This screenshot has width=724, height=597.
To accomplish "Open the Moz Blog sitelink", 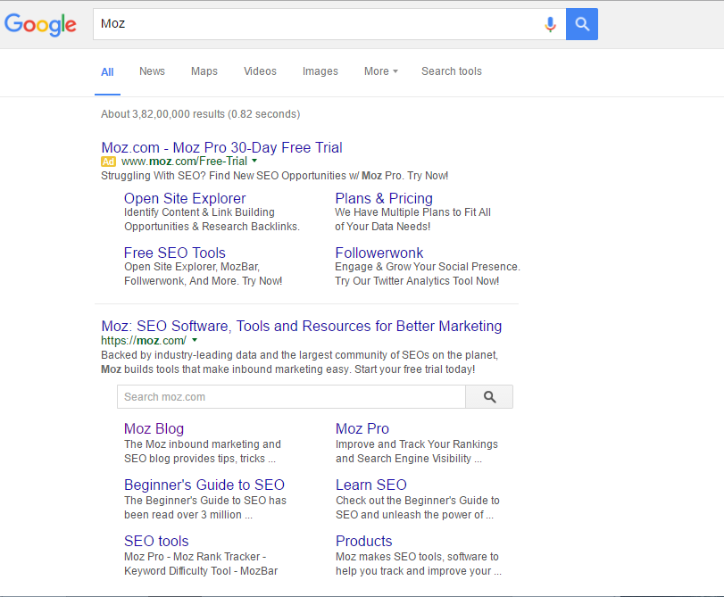I will click(154, 429).
